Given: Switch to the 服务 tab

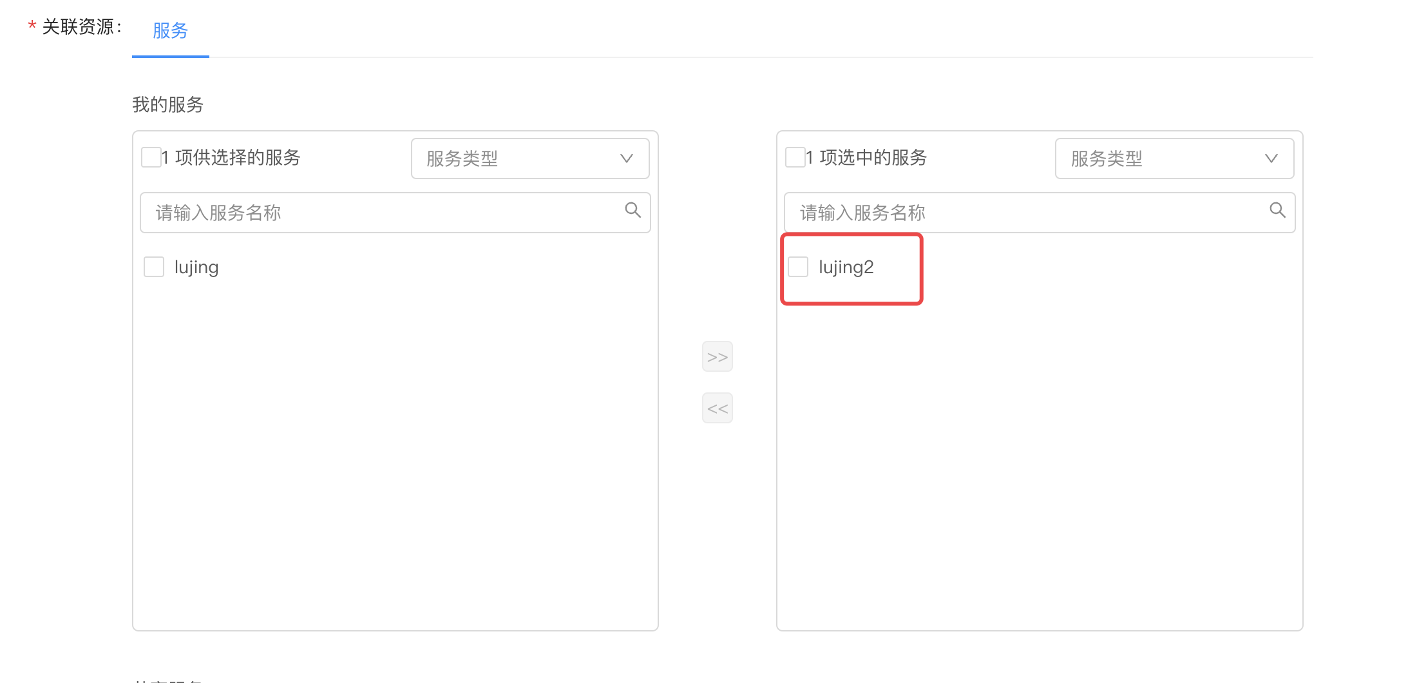Looking at the screenshot, I should (x=170, y=30).
